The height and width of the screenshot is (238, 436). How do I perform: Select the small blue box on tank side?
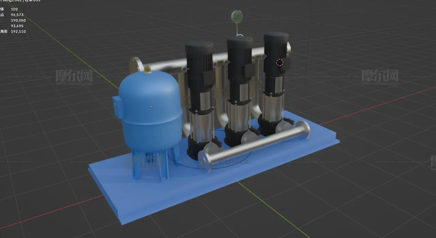(116, 106)
